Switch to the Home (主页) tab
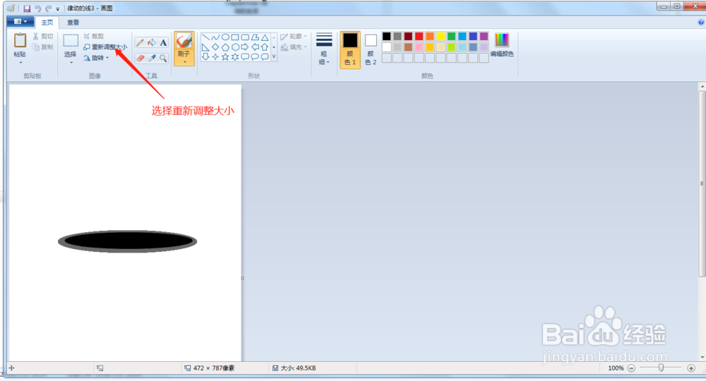 point(47,23)
